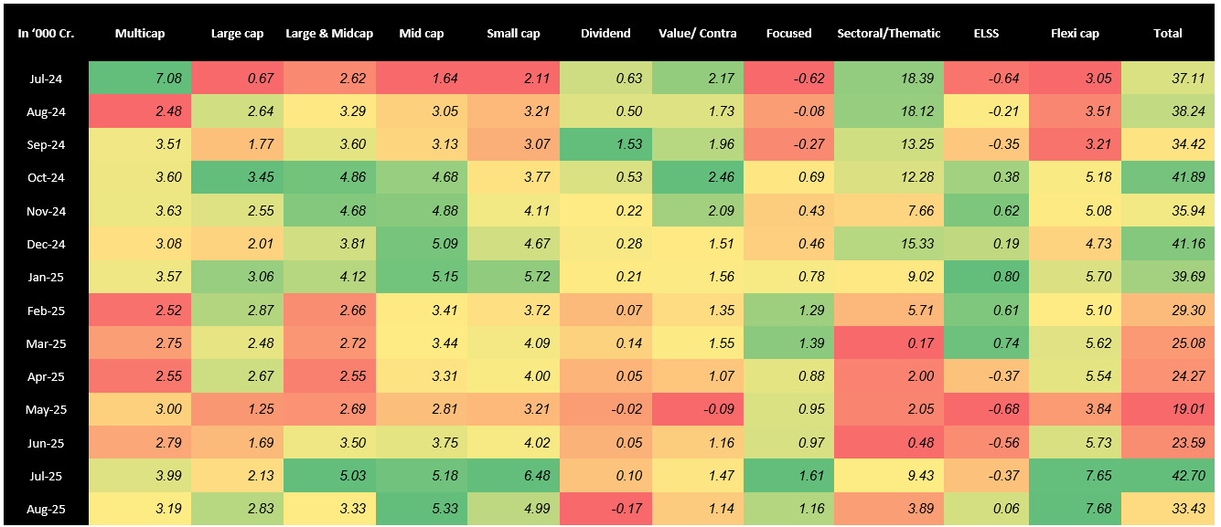Screen dimensions: 1221x527
Task: Select the Jul-24 row label
Action: (x=45, y=79)
